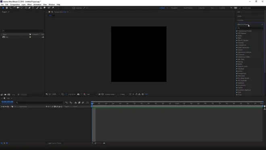The height and width of the screenshot is (150, 266).
Task: Select the Unified Camera tool
Action: point(18,8)
